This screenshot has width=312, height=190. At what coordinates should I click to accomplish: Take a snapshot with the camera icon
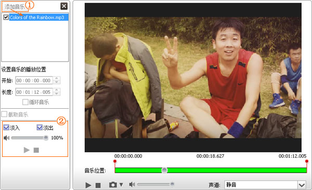click(x=113, y=185)
